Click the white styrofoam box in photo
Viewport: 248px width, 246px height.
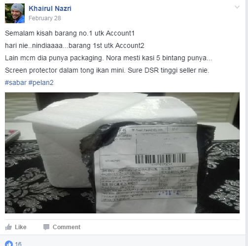pos(63,157)
